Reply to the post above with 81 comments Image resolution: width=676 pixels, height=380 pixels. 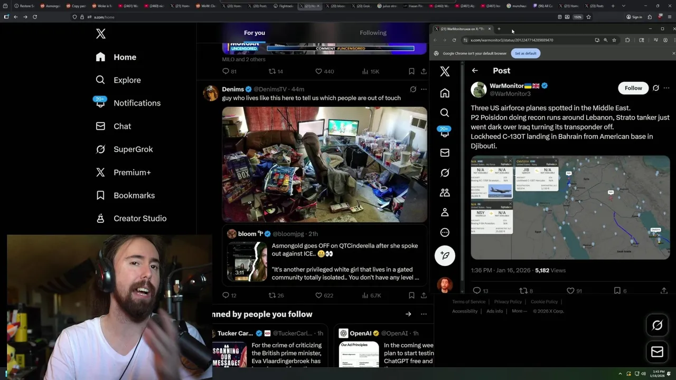coord(229,71)
